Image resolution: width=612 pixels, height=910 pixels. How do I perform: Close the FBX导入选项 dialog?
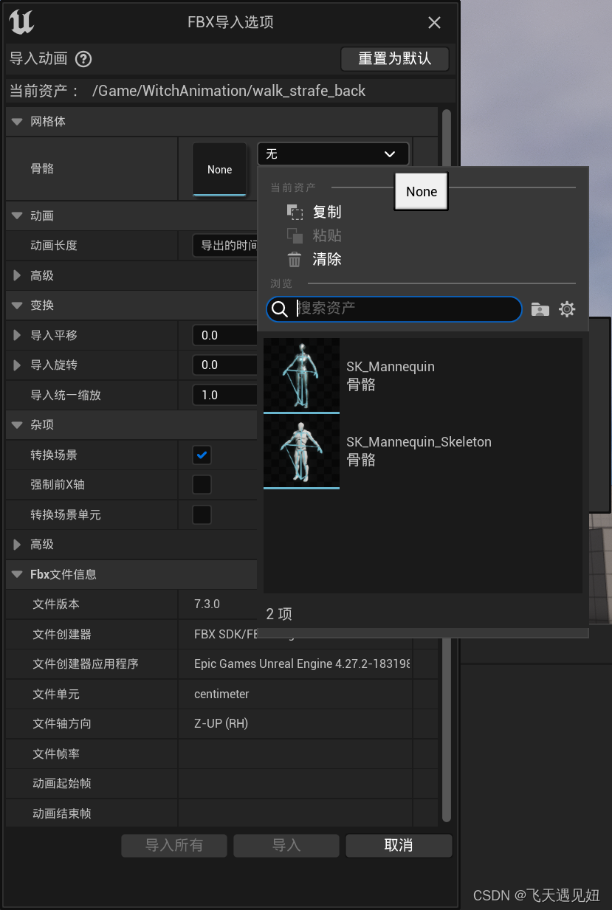click(434, 23)
